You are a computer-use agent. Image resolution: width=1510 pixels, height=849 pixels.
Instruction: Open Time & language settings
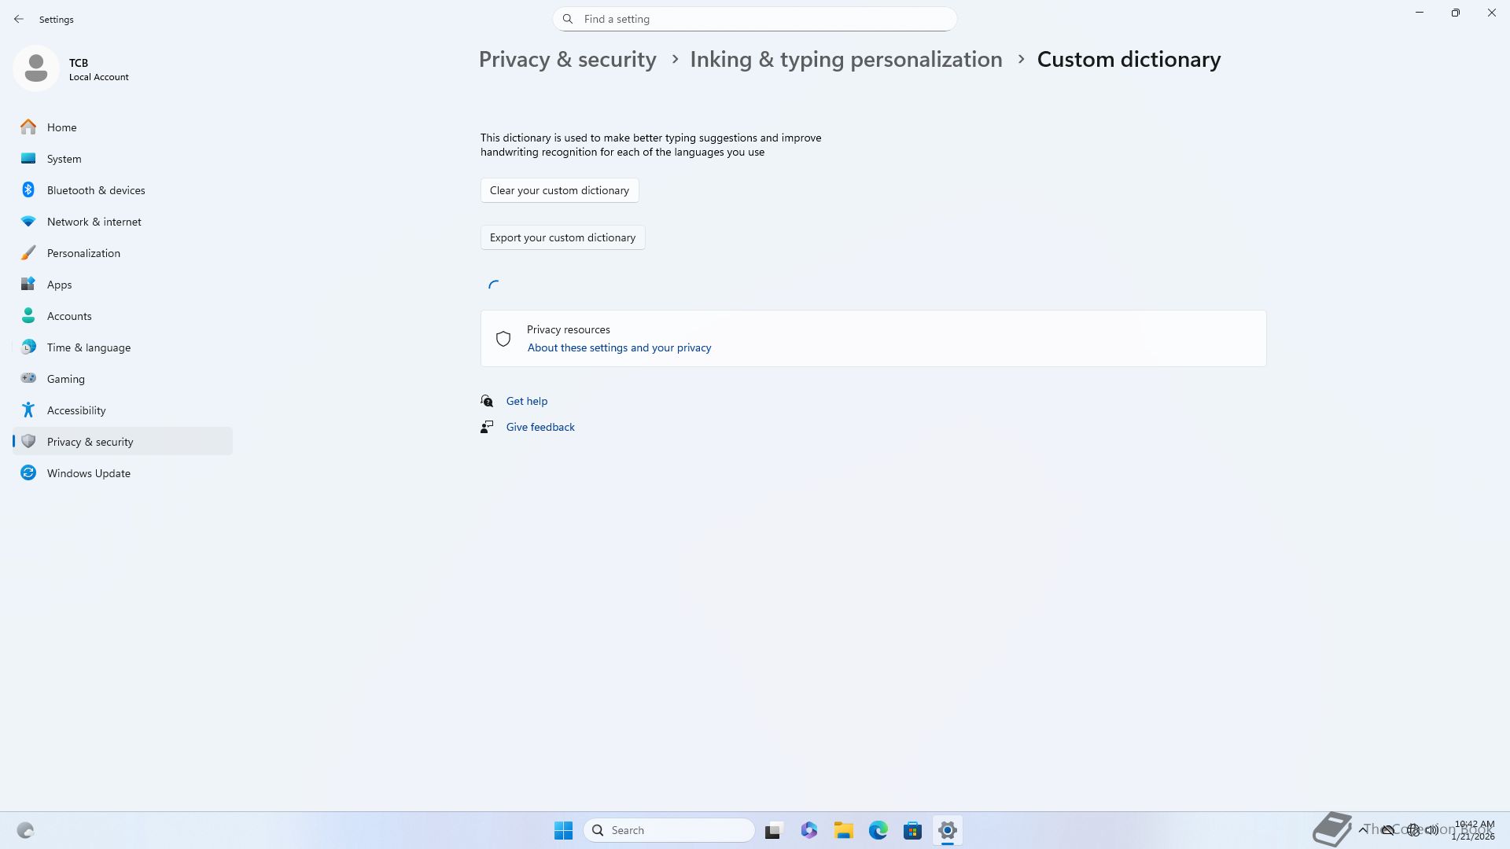click(x=88, y=347)
